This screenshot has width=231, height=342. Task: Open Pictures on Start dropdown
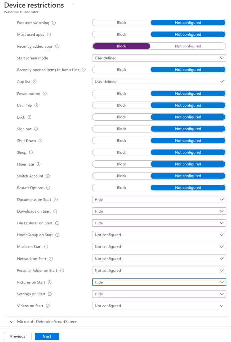(159, 282)
